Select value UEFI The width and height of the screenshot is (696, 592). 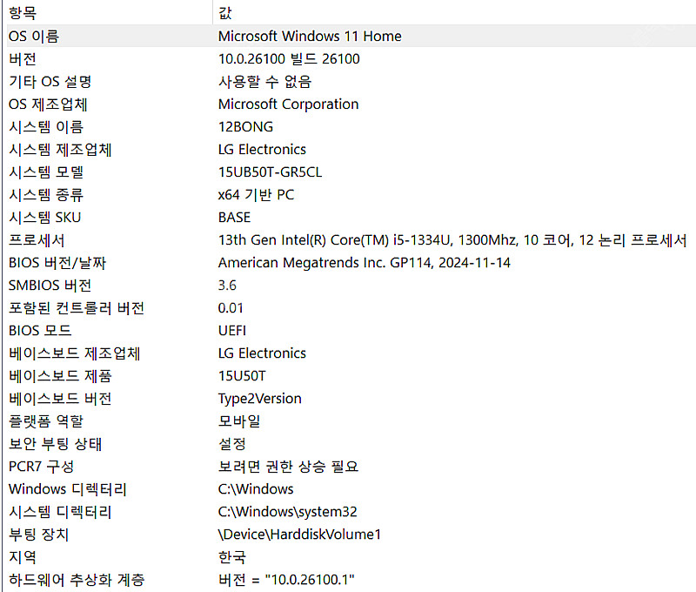(x=232, y=331)
